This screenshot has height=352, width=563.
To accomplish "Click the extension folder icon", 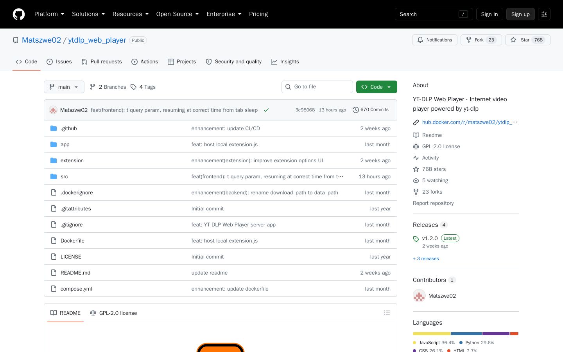I will [x=54, y=160].
